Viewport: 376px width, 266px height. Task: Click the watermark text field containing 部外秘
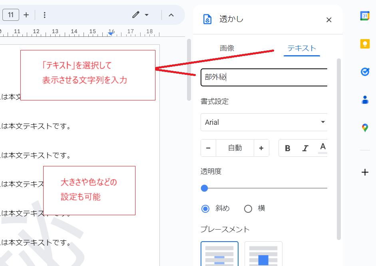264,77
